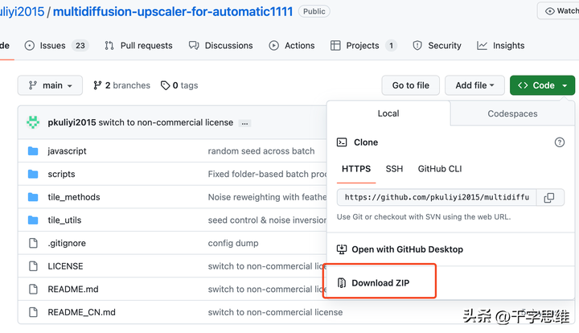The height and width of the screenshot is (333, 579).
Task: Click the Clone help question mark icon
Action: point(560,142)
